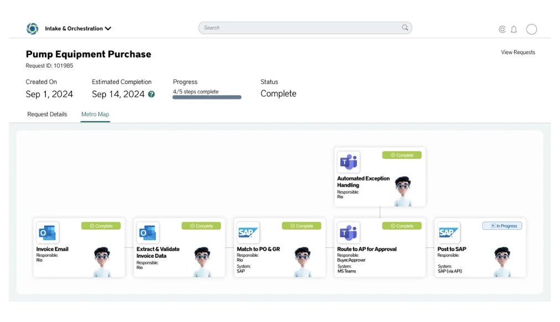Screen dimensions: 560x322
Task: Open the notifications bell
Action: coord(514,29)
